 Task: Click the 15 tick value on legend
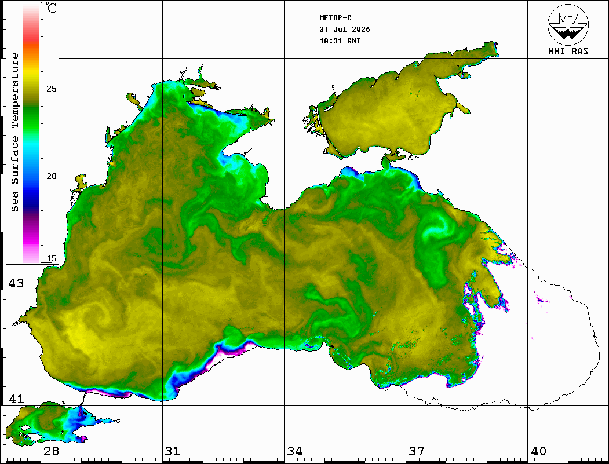coord(51,258)
